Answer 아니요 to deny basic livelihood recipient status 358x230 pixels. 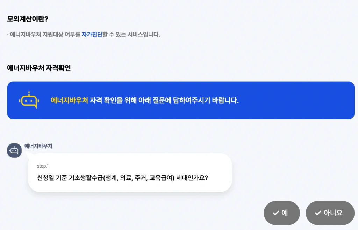coord(330,213)
